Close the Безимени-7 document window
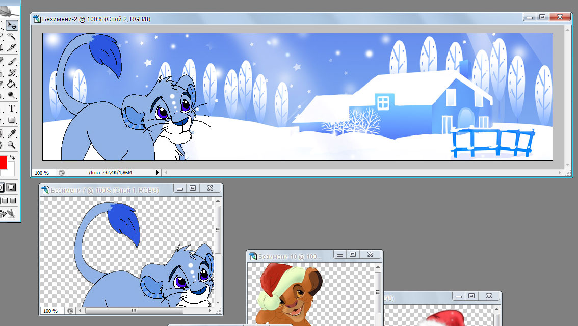The width and height of the screenshot is (578, 326). click(x=210, y=188)
